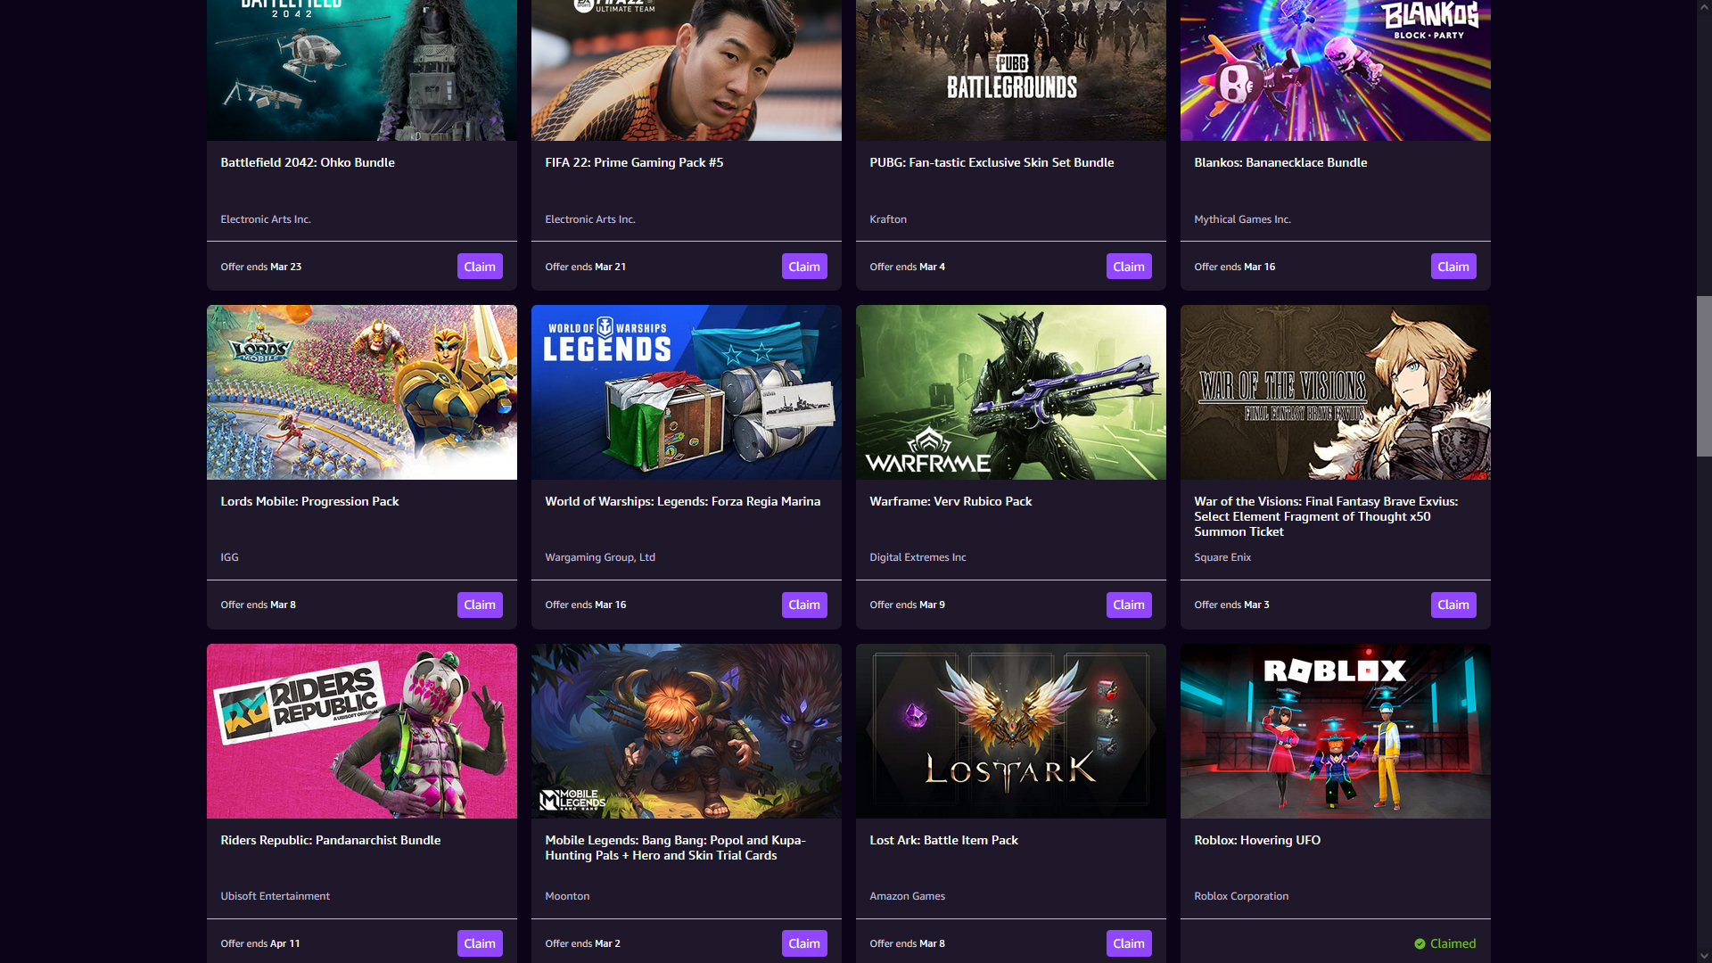Open the World of Warships Legends cover image
1712x963 pixels.
[687, 392]
